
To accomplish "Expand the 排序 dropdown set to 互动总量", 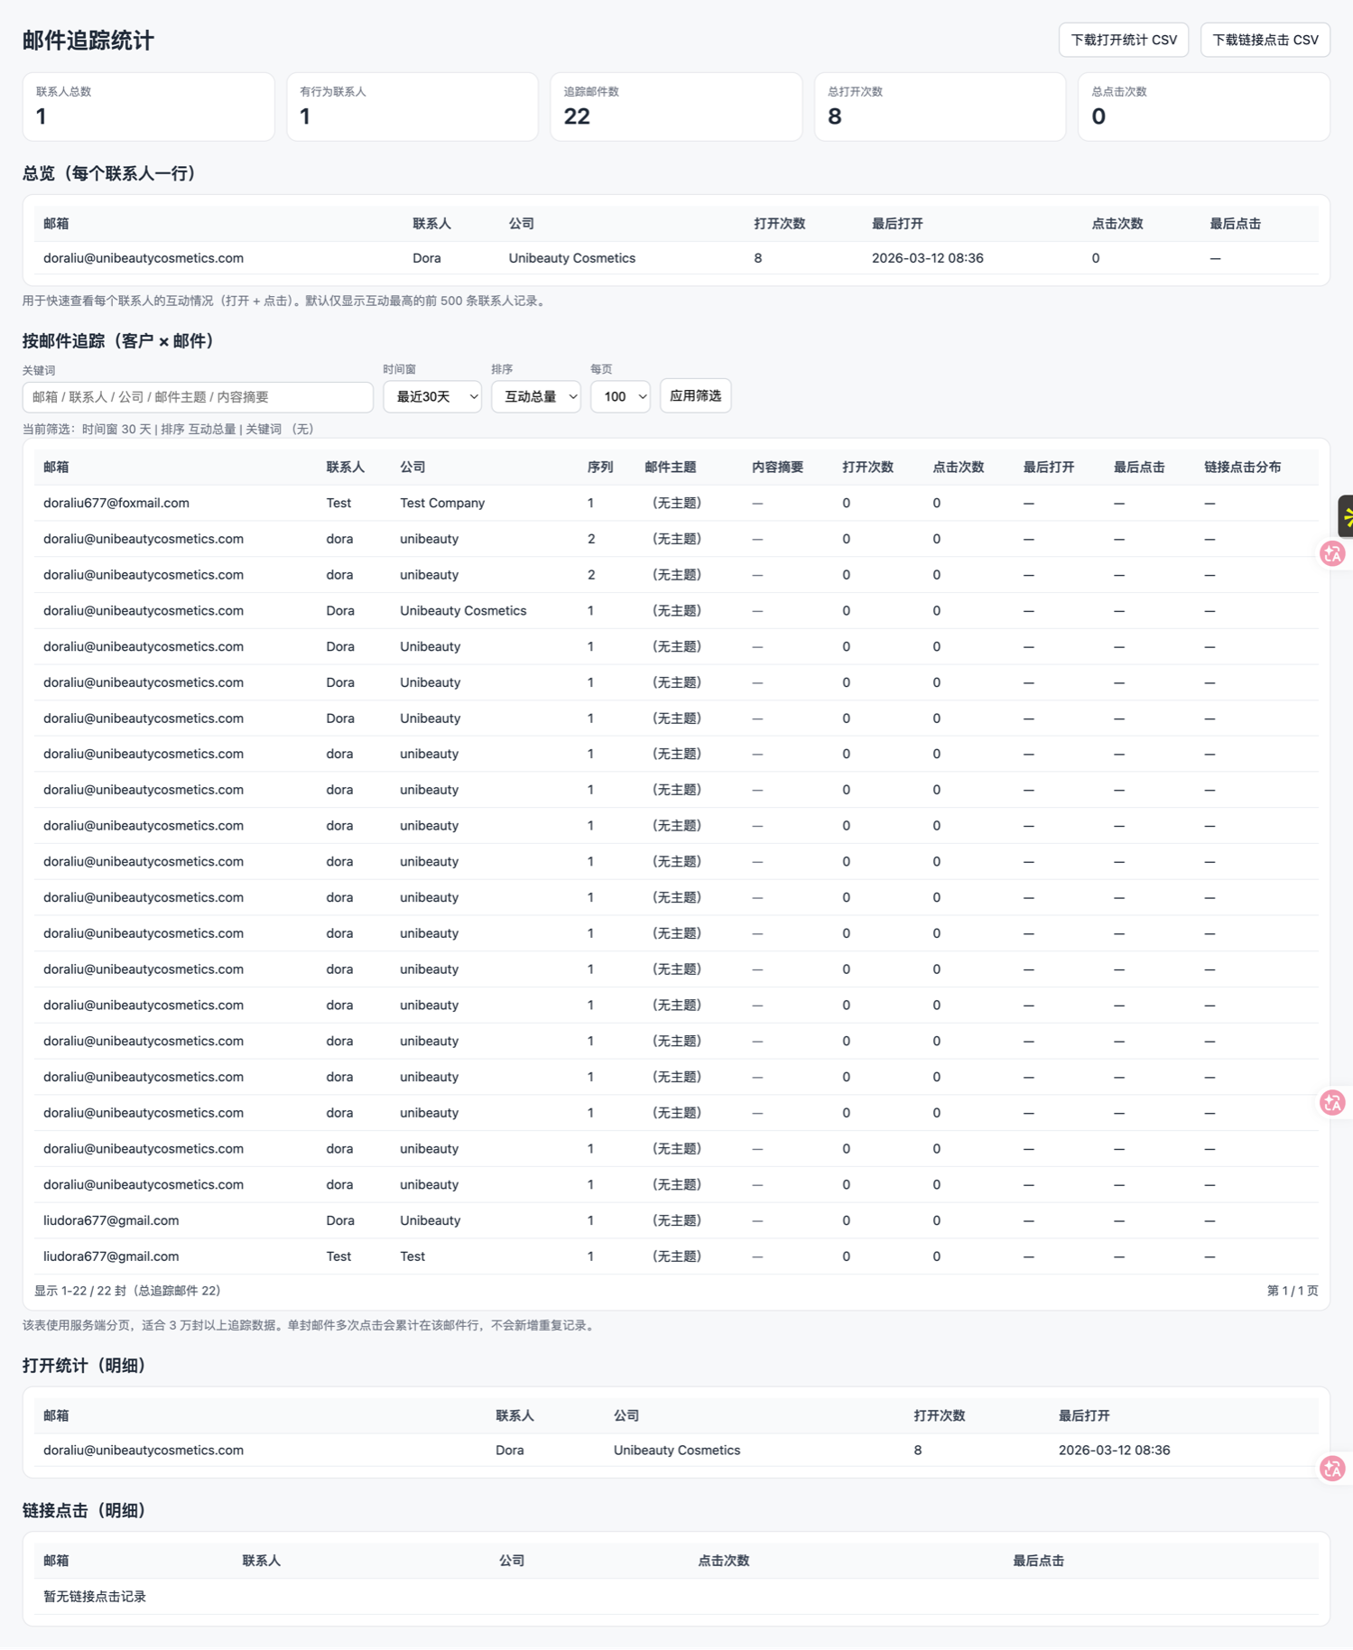I will click(536, 396).
